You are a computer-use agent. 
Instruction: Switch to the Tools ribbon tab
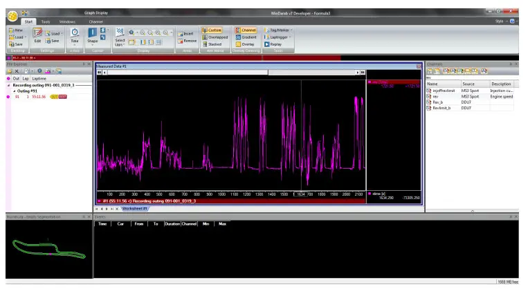pos(46,22)
